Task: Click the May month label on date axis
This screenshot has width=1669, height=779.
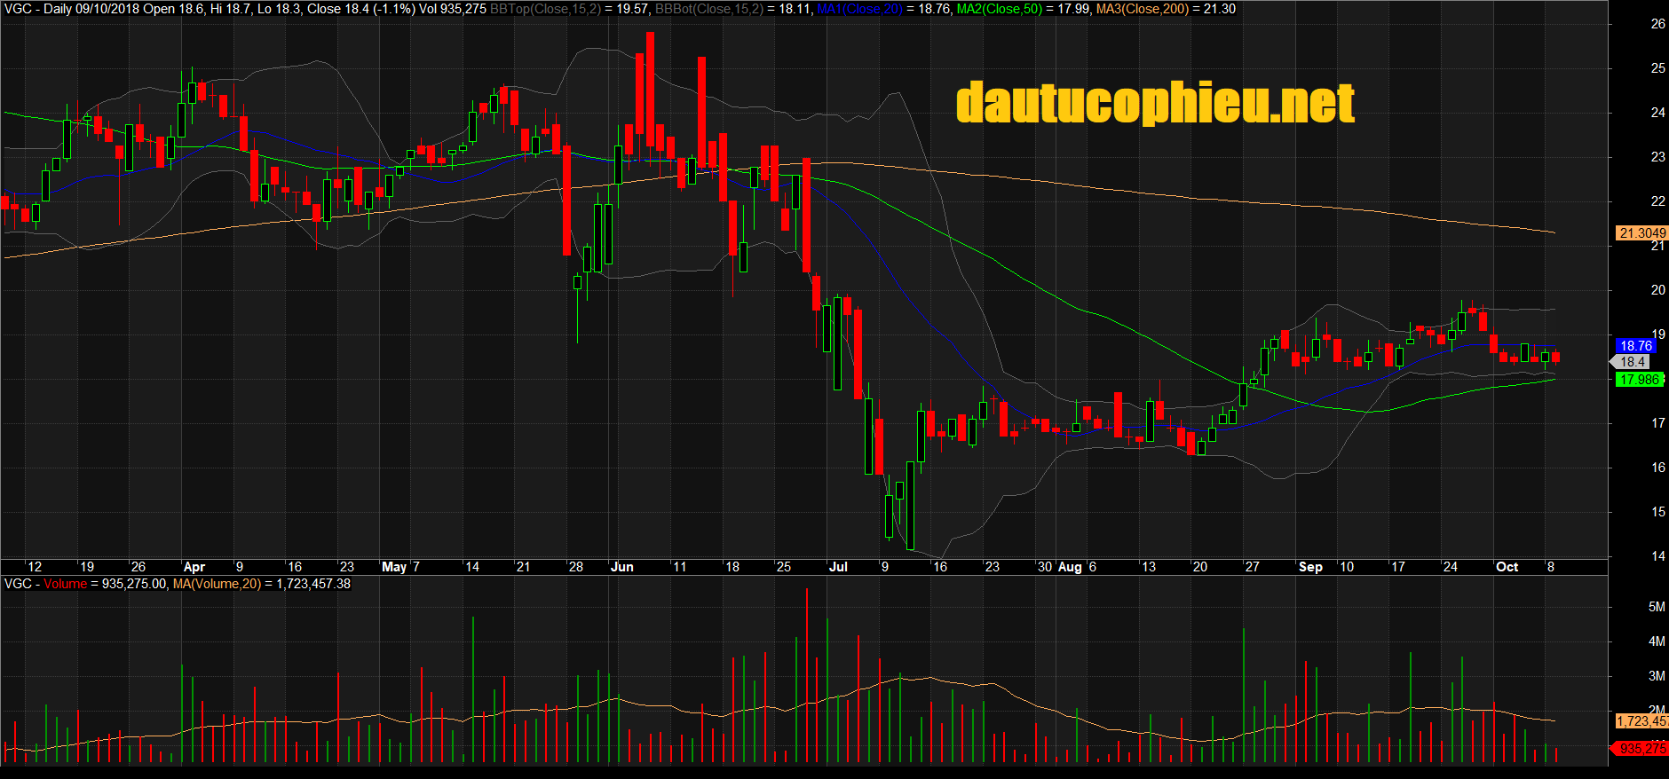Action: (394, 567)
